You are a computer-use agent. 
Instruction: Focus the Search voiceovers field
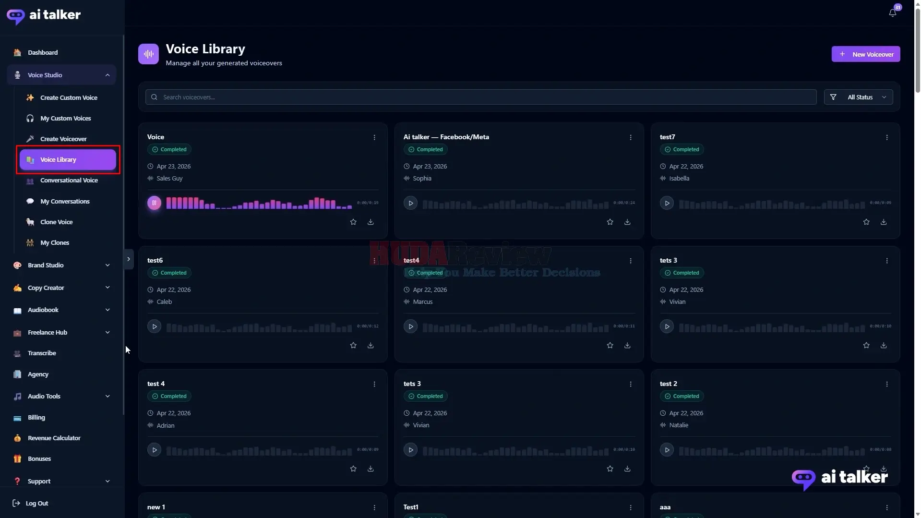481,97
